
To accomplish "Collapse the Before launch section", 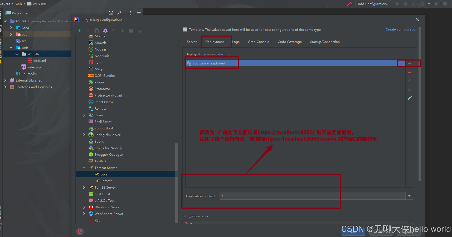I will [x=185, y=216].
